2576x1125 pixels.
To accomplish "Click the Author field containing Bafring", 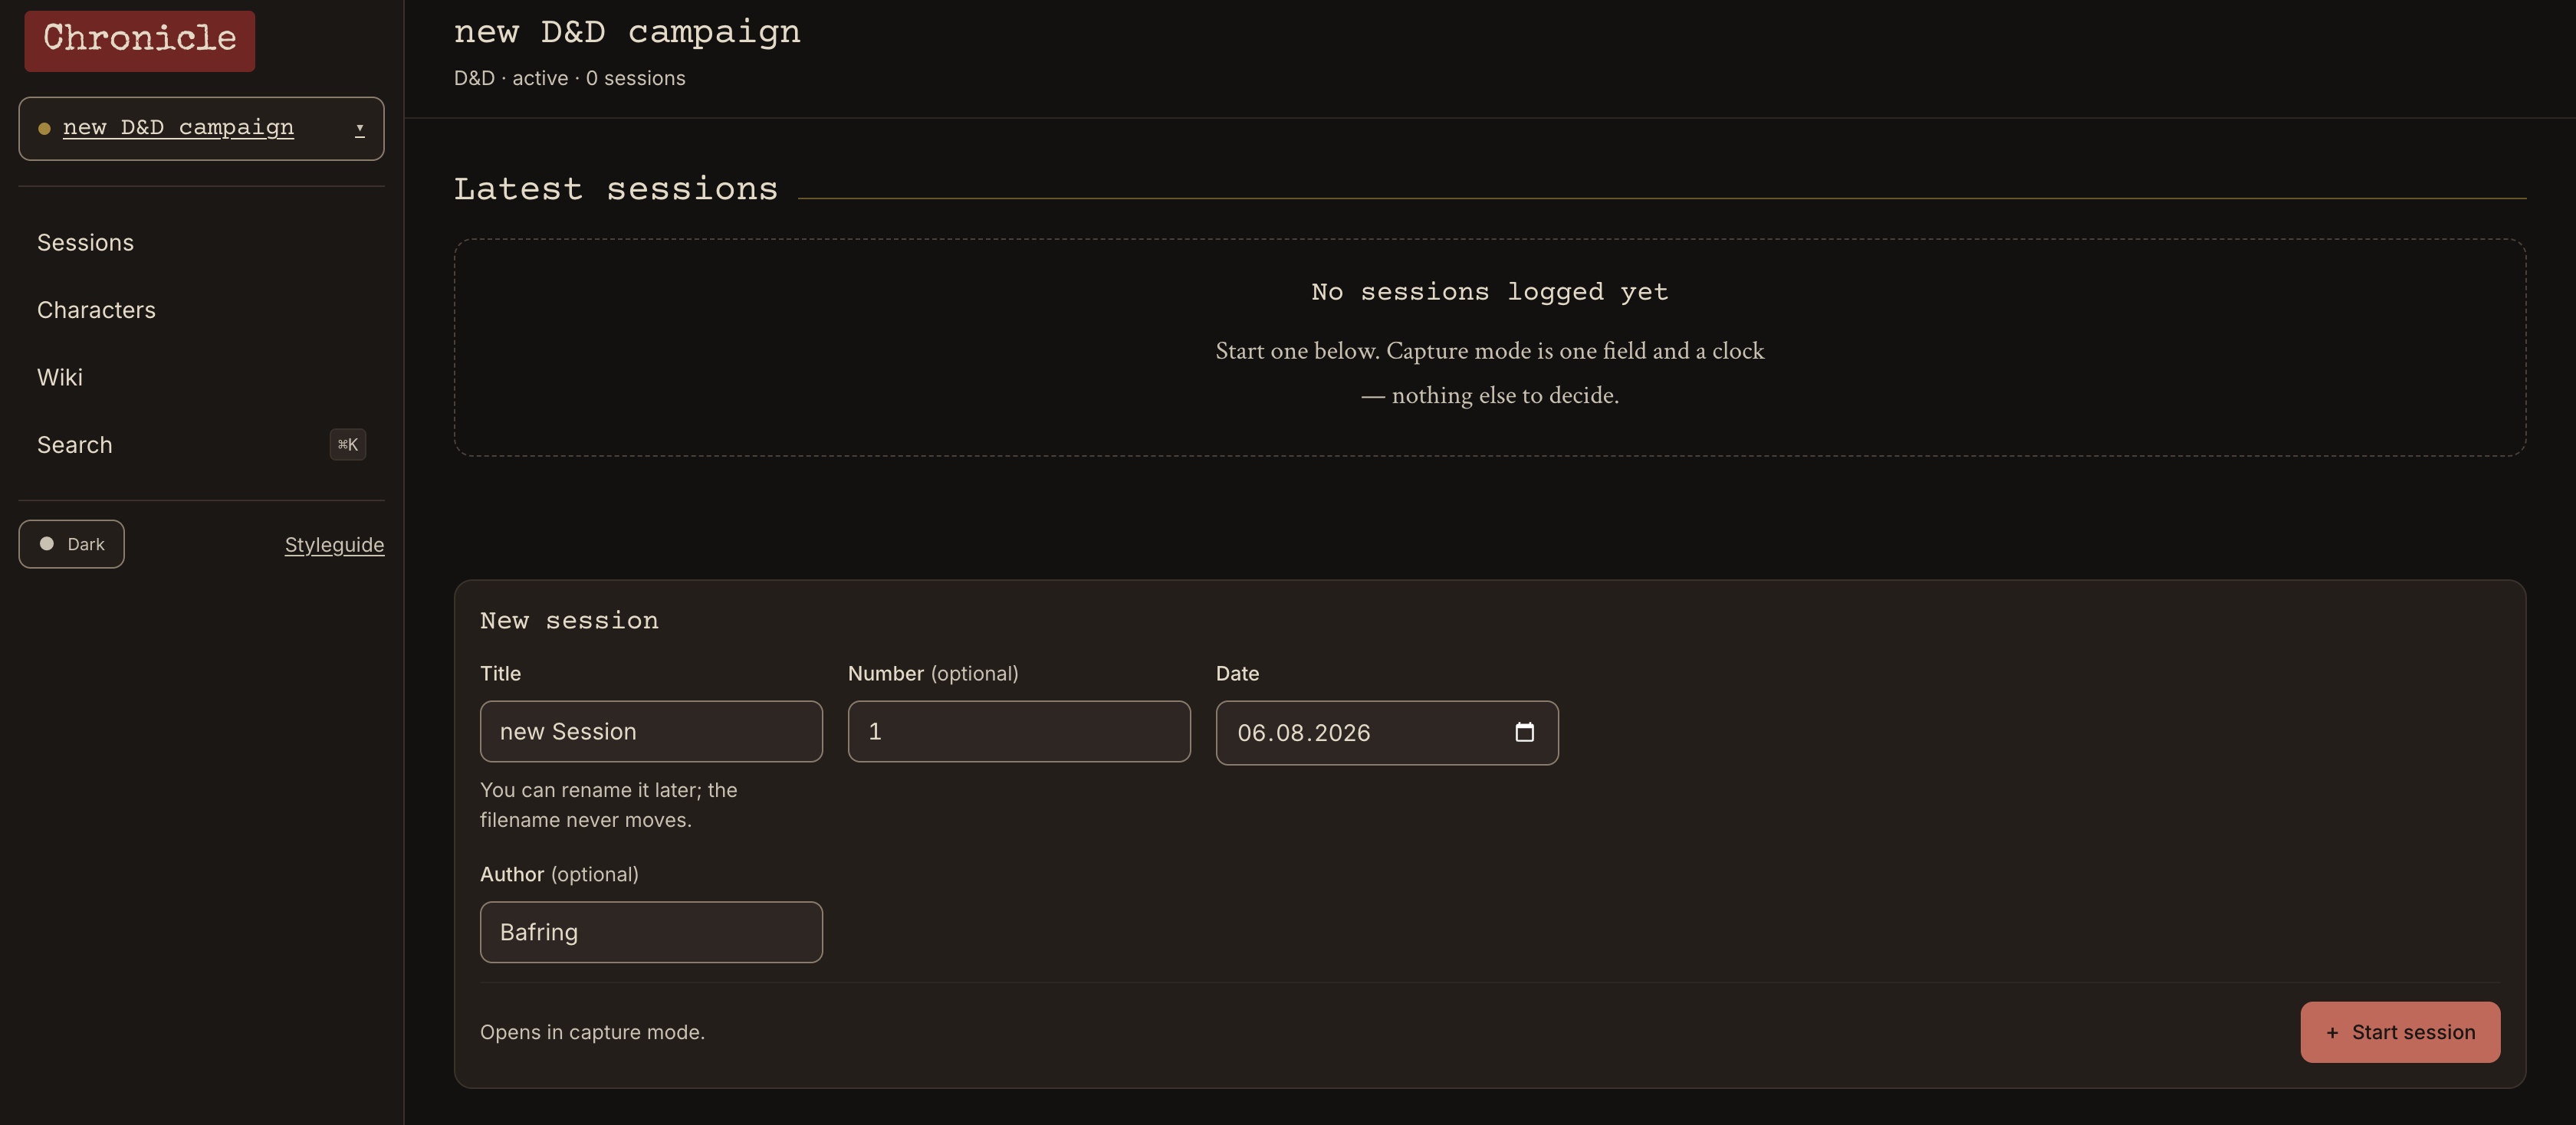I will tap(651, 932).
